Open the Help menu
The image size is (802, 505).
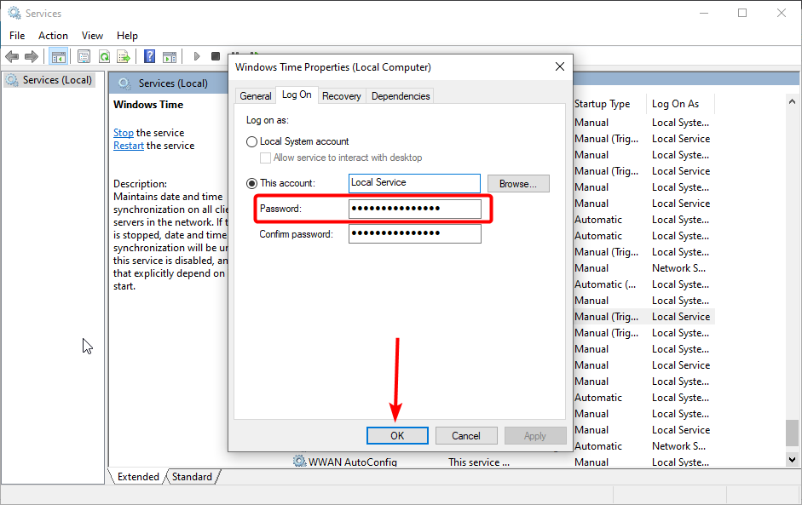pyautogui.click(x=127, y=35)
